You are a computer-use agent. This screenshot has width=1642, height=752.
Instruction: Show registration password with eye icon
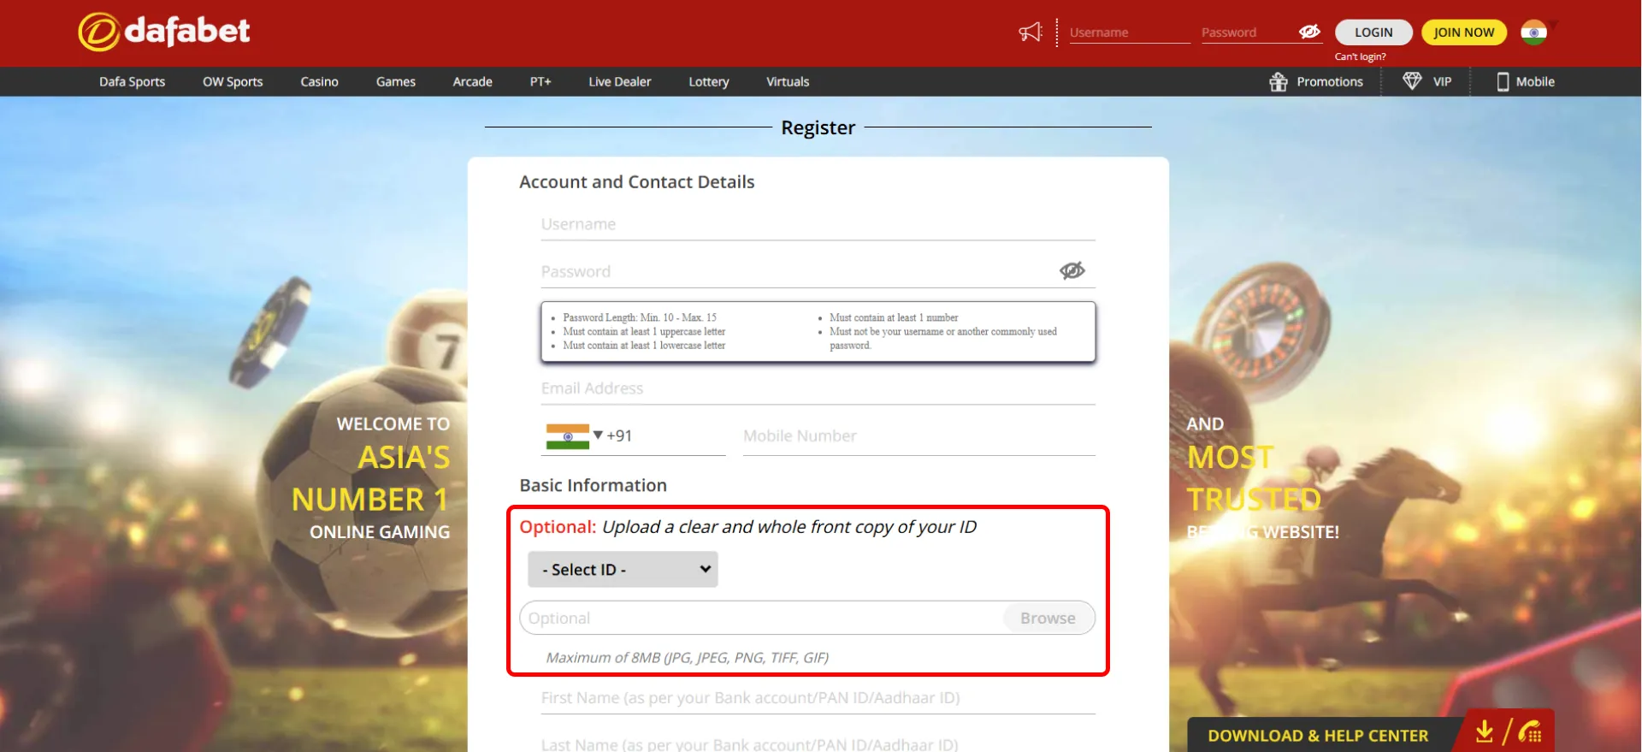coord(1072,270)
